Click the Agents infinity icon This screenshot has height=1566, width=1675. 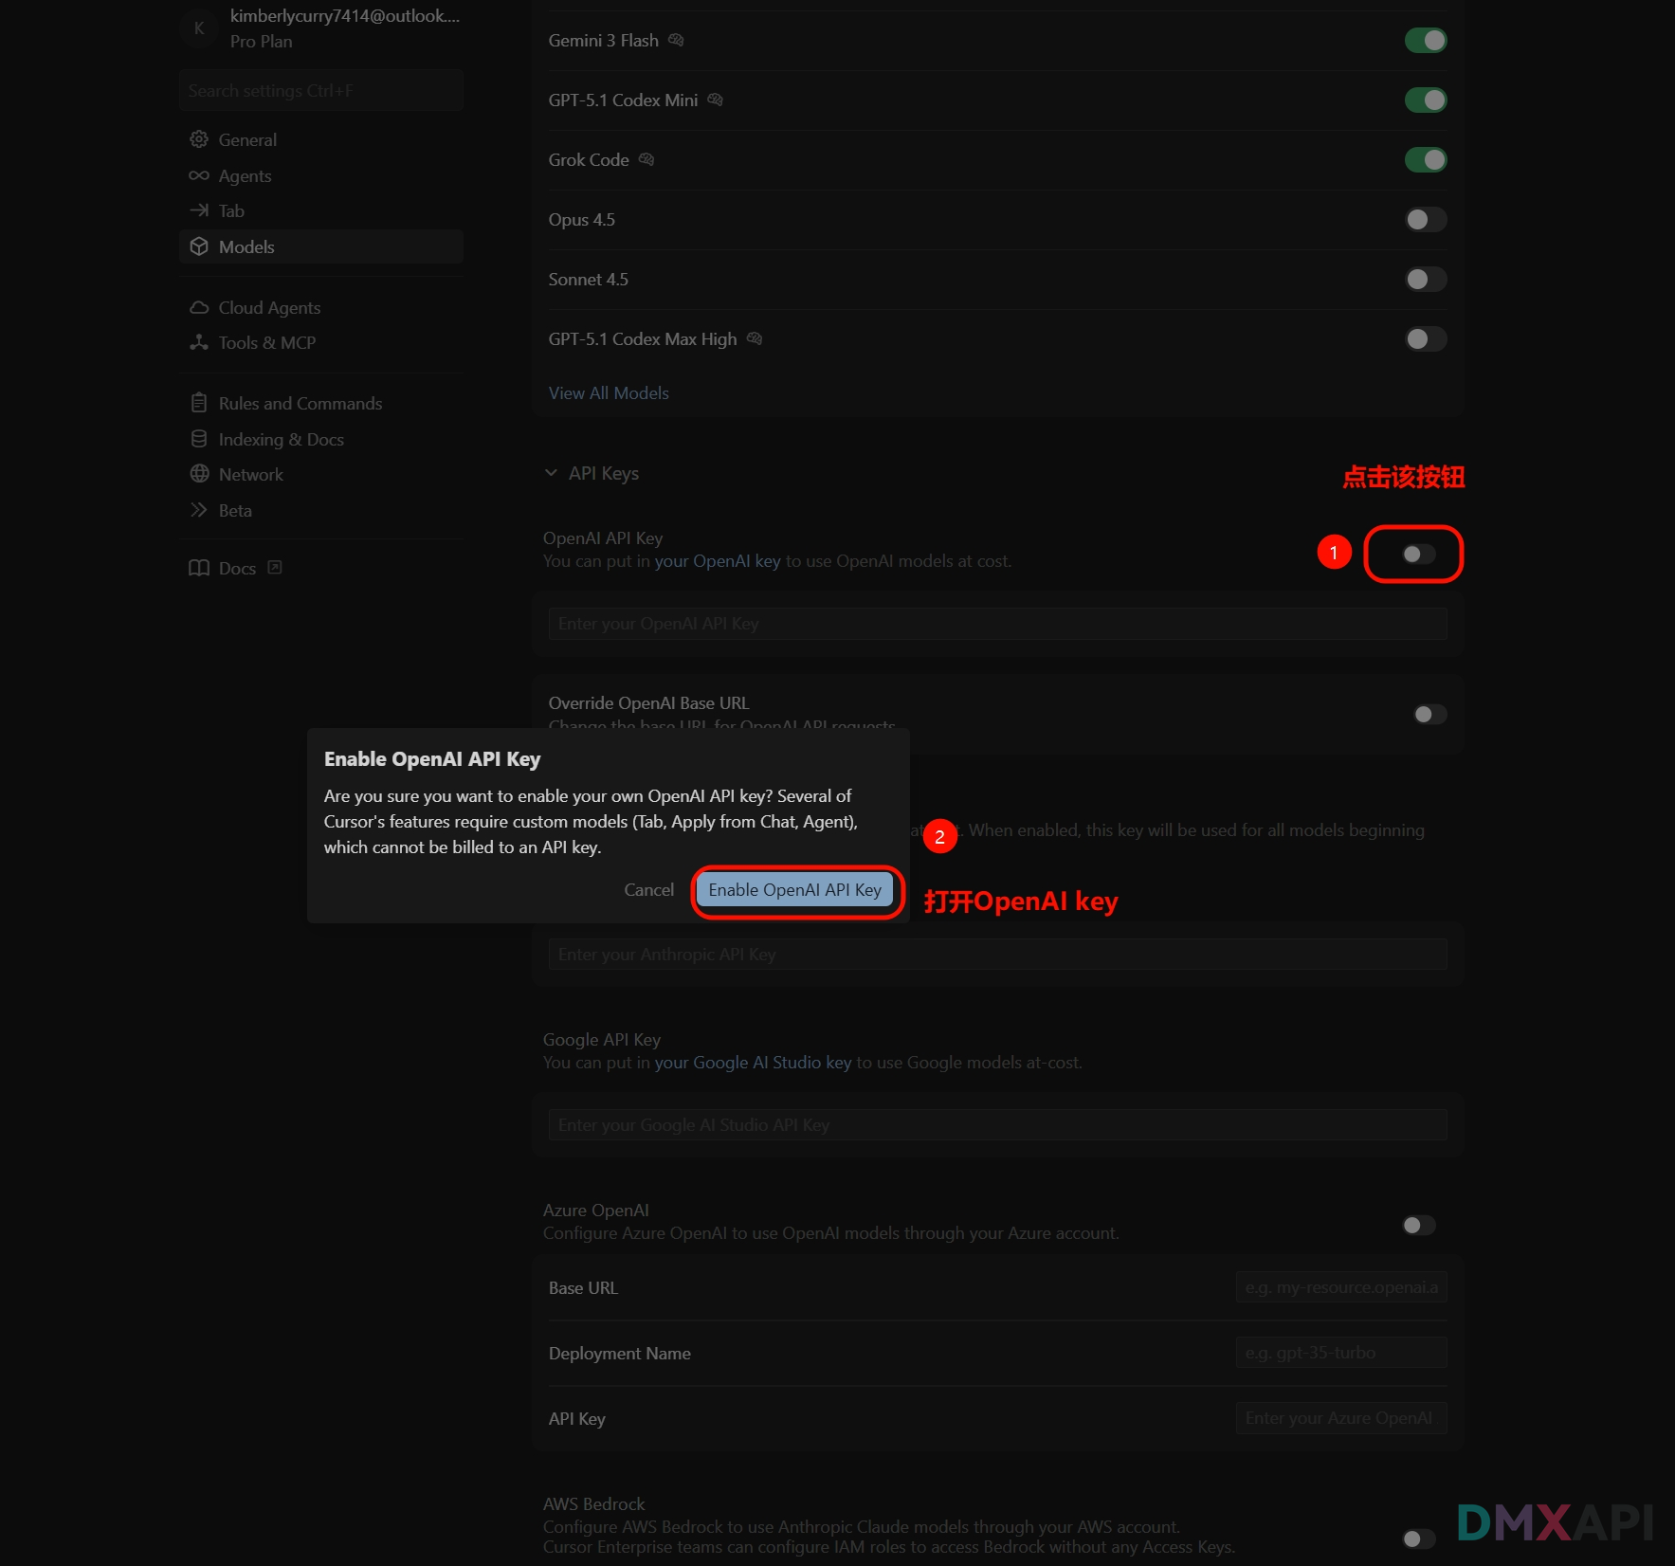tap(199, 175)
